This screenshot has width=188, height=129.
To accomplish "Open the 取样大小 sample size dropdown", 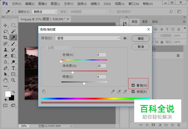I will (45, 12).
